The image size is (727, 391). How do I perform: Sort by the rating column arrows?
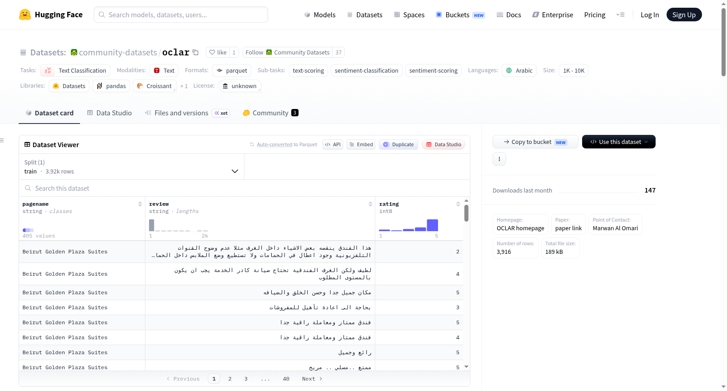pyautogui.click(x=458, y=204)
